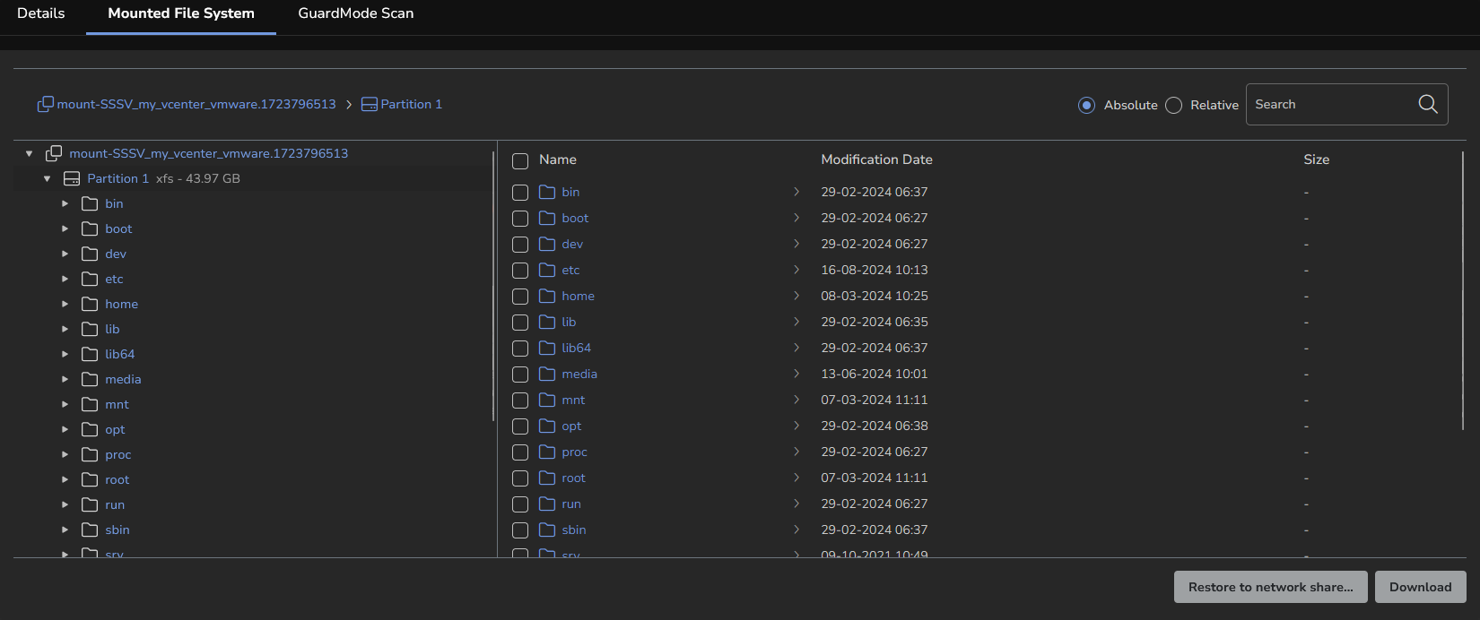Image resolution: width=1480 pixels, height=620 pixels.
Task: Open the opt folder using its row chevron
Action: tap(796, 426)
